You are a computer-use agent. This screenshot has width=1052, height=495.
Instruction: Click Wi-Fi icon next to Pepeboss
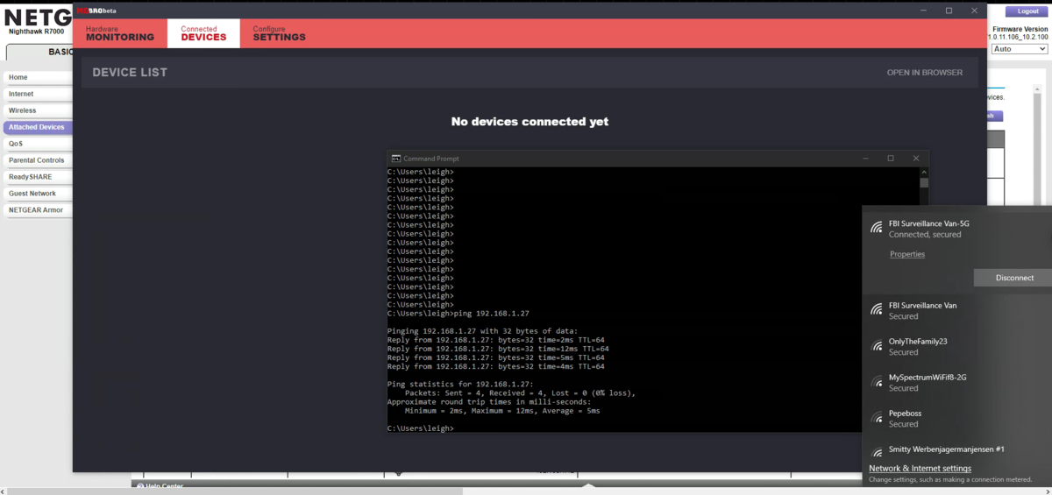pos(876,418)
